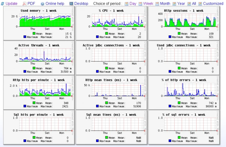The height and width of the screenshot is (147, 226).
Task: Switch period to Year
Action: tap(181, 4)
